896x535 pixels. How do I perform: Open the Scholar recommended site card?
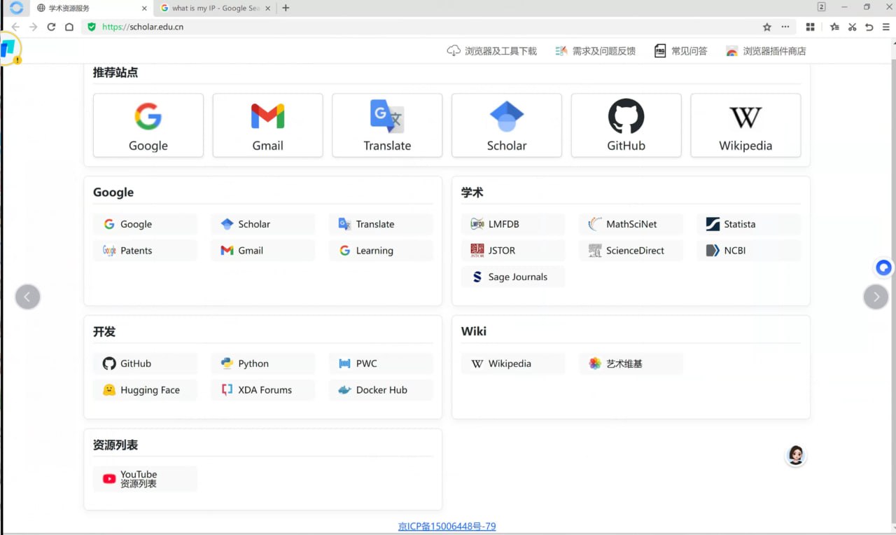pos(507,125)
